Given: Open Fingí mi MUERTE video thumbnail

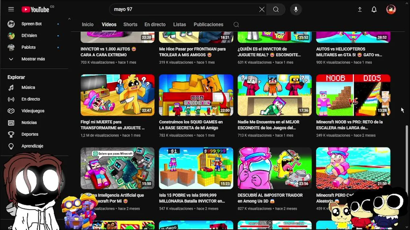Looking at the screenshot, I should point(118,95).
